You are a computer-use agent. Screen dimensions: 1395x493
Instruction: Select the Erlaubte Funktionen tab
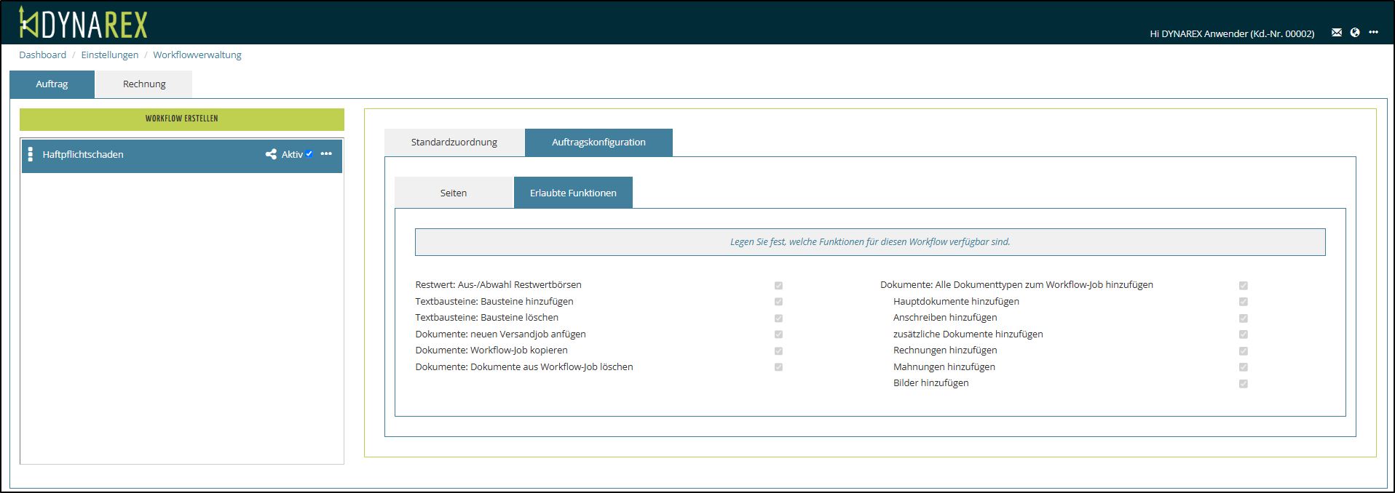[x=573, y=193]
